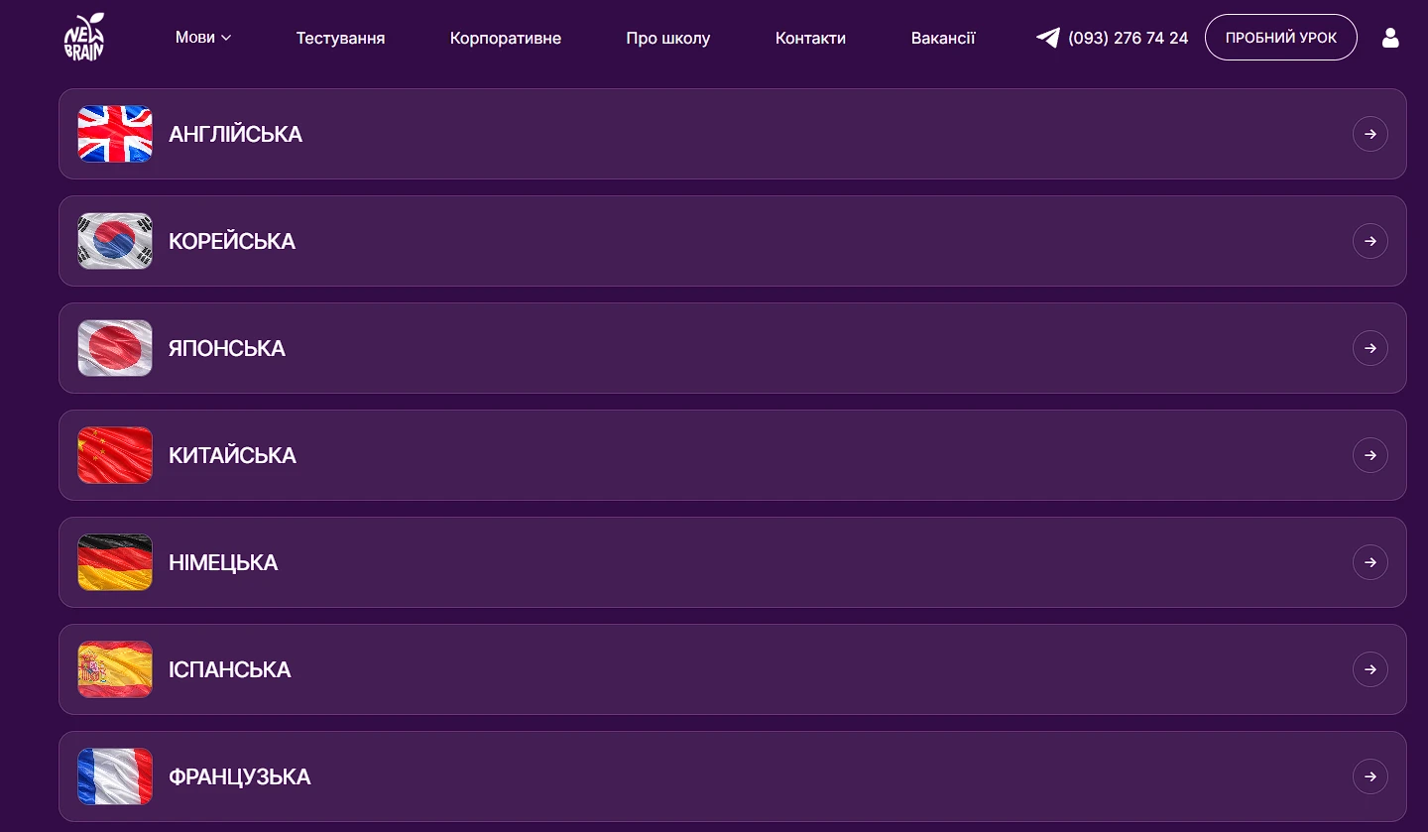The width and height of the screenshot is (1428, 832).
Task: Click the Japanese flag icon
Action: pos(115,348)
